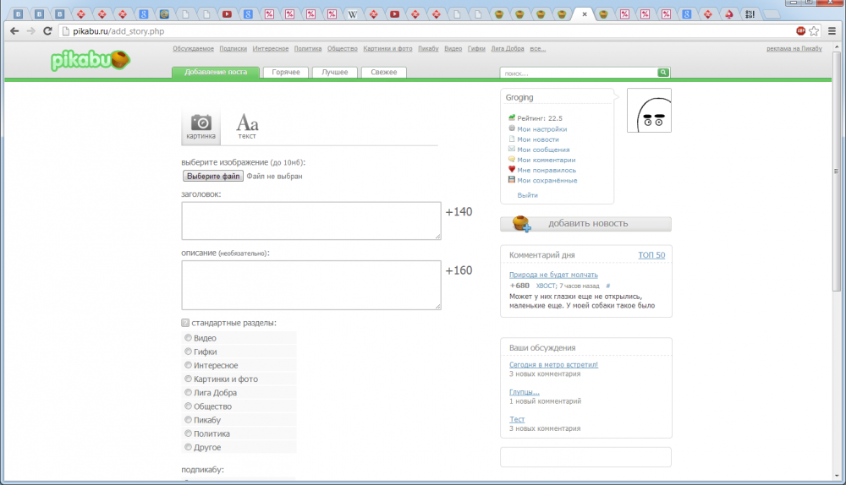Switch to the 'Свежее' tab

(384, 73)
